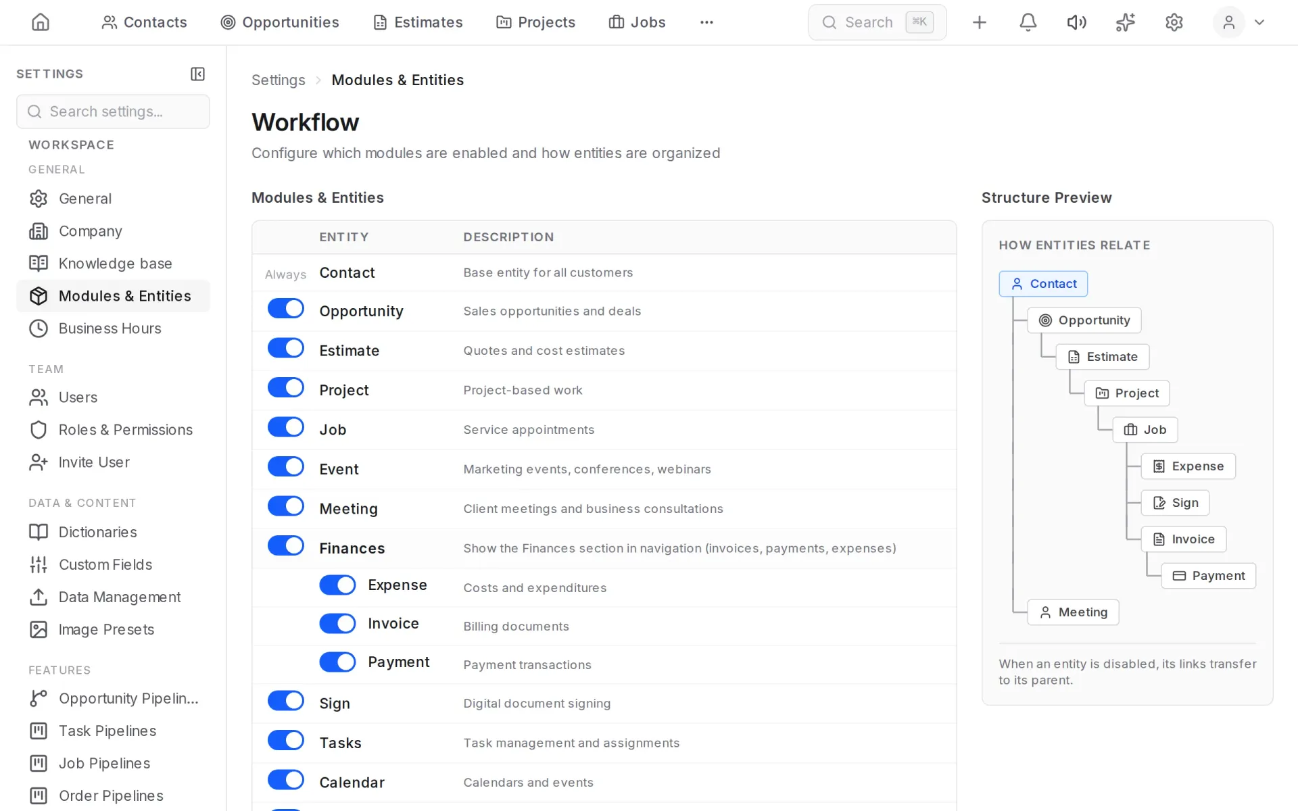Viewport: 1298px width, 811px height.
Task: Disable the Finances section toggle
Action: coord(286,546)
